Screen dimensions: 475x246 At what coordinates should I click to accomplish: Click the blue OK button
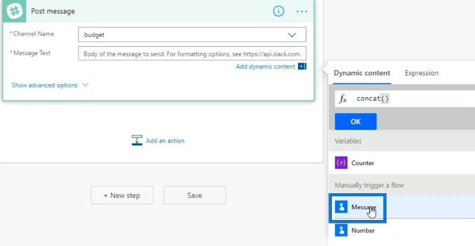(x=356, y=122)
